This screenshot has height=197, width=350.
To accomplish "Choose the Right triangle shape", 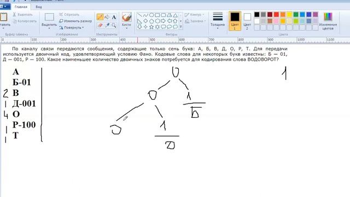I will tap(139, 21).
